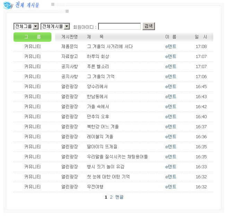Screen dimensions: 227x217
Task: Open post 만추의 오후
Action: (98, 117)
